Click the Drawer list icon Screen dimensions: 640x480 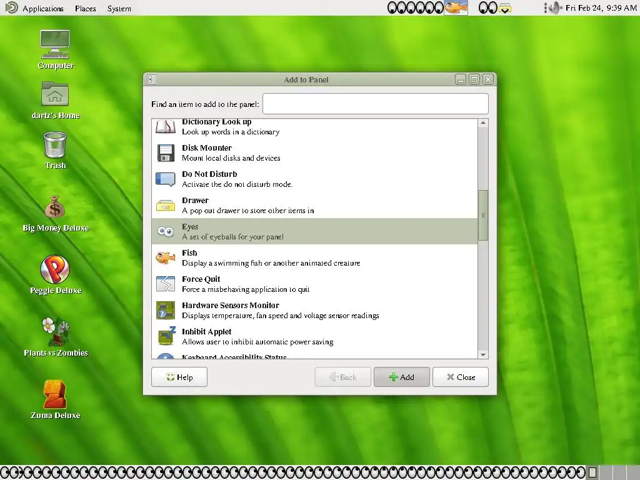166,205
